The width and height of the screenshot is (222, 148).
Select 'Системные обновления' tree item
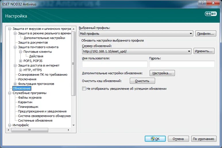[35, 120]
